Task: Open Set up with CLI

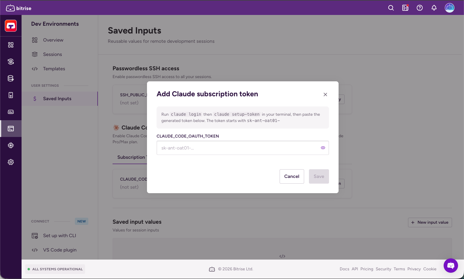Action: click(x=60, y=236)
